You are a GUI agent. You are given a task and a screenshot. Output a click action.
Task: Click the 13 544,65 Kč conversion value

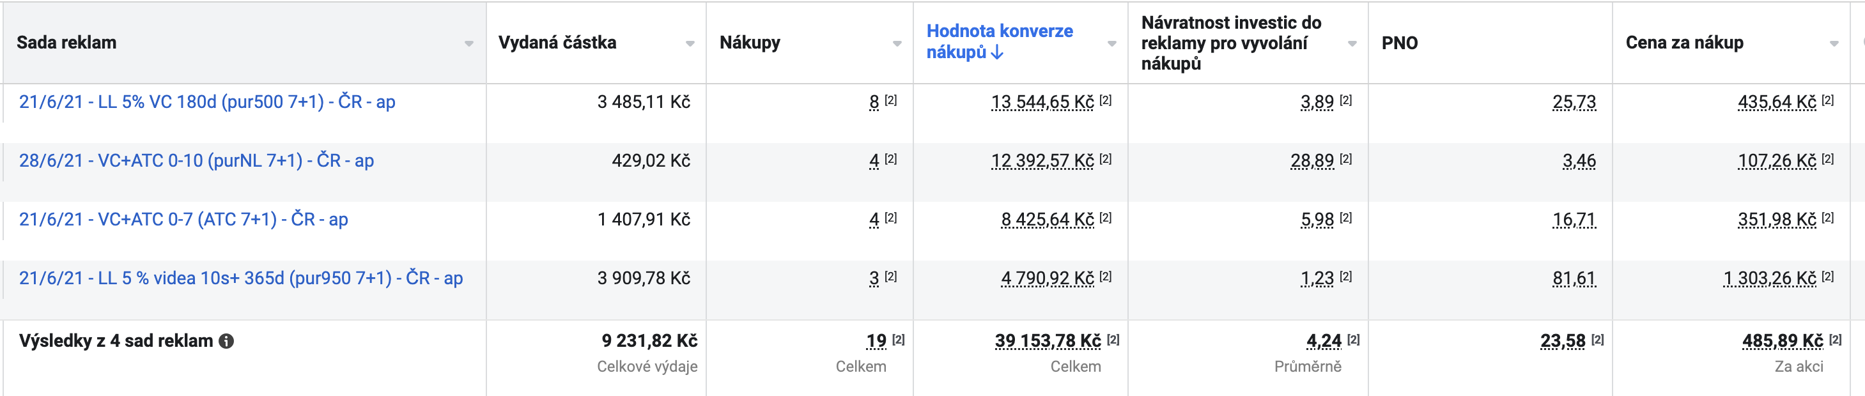(x=1042, y=102)
